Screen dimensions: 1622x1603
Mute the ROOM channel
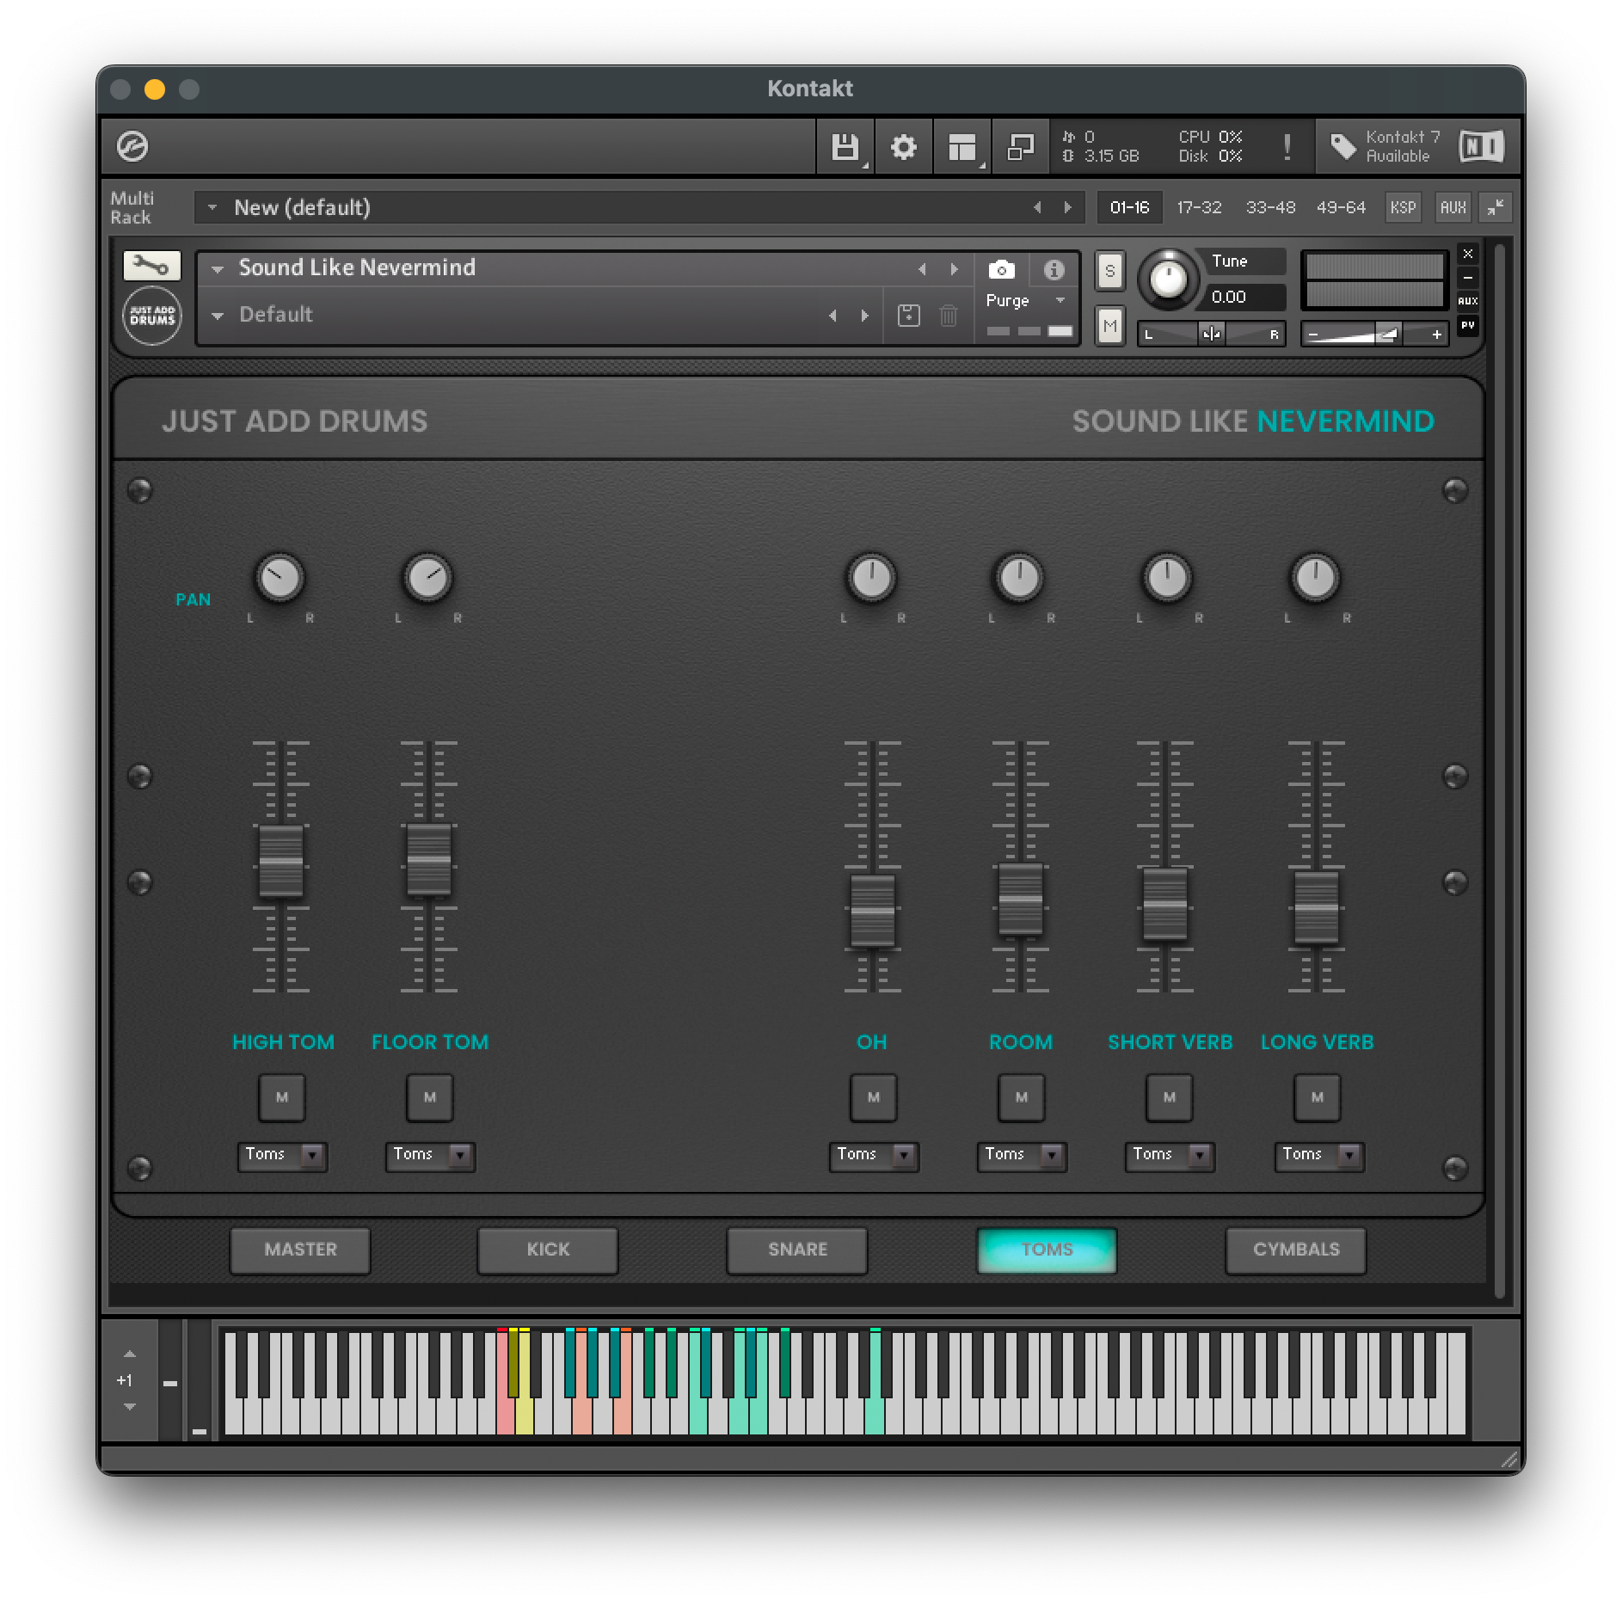click(x=1021, y=1097)
